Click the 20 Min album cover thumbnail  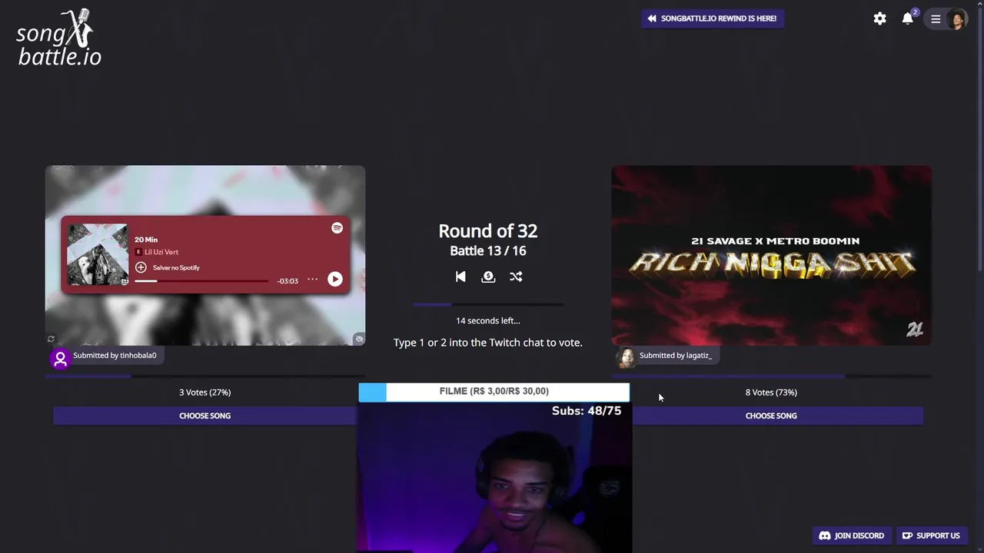[x=98, y=254]
